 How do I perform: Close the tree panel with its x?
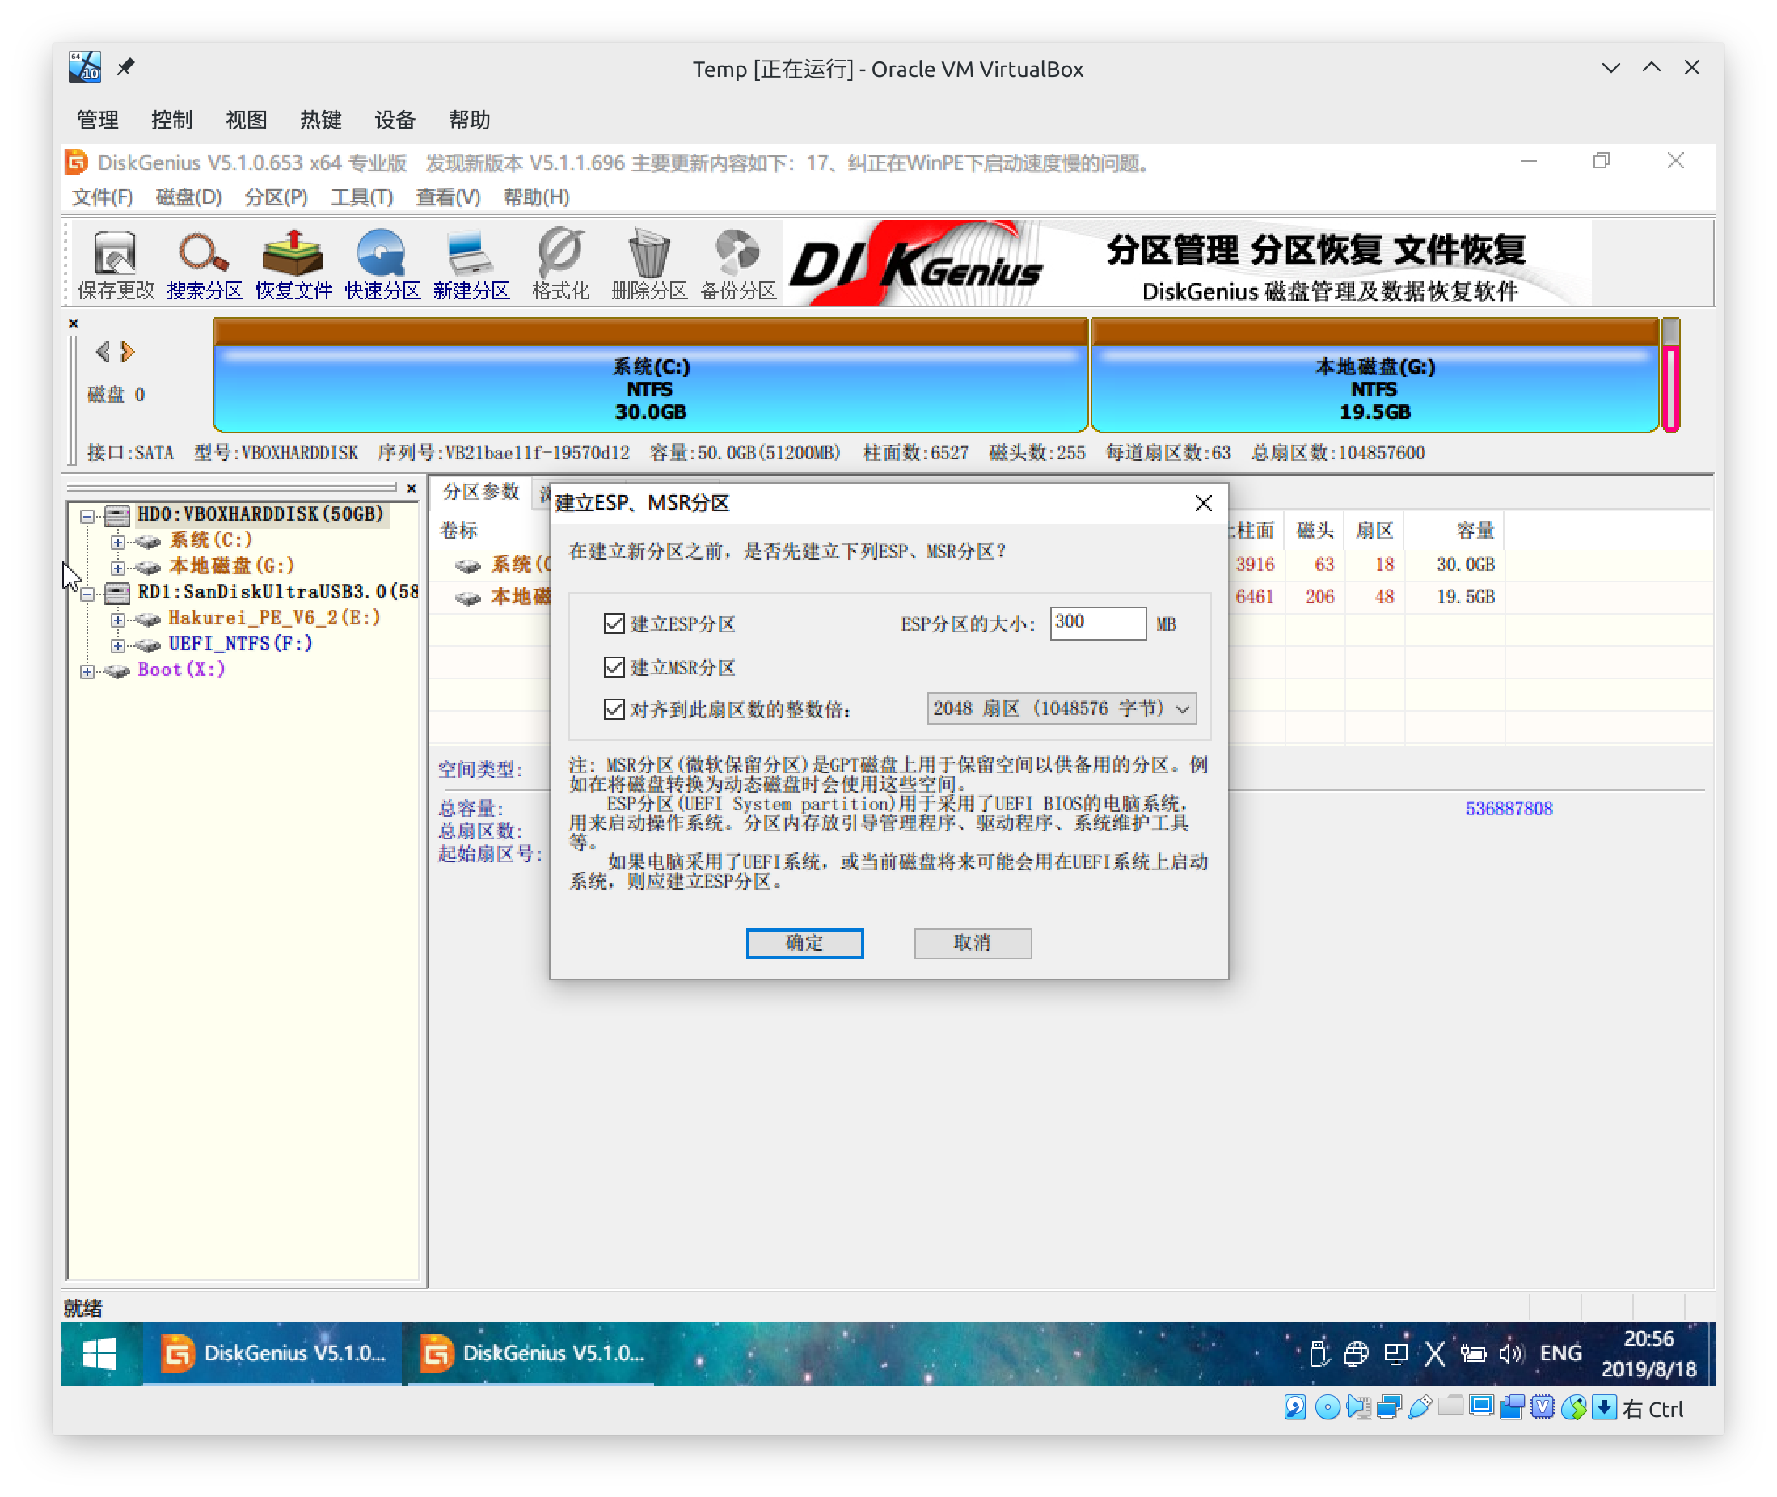pyautogui.click(x=412, y=488)
